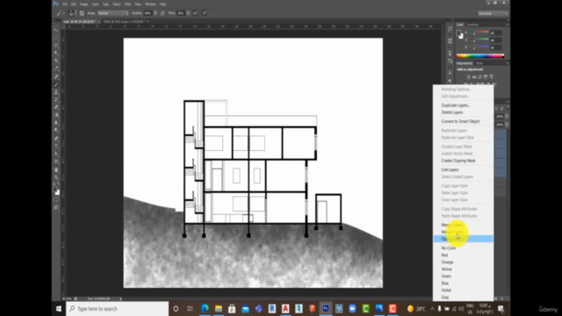Select the Clone Stamp tool
Screen dimensions: 562x316
(x=56, y=91)
